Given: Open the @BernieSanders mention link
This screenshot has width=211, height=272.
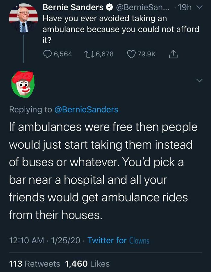Looking at the screenshot, I should [87, 109].
